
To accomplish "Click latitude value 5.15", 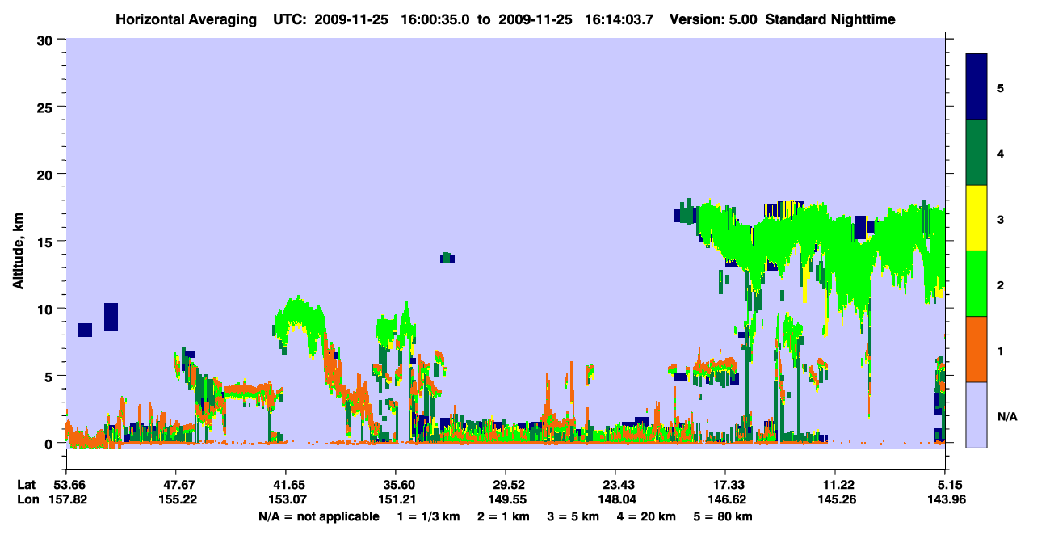I will [950, 485].
